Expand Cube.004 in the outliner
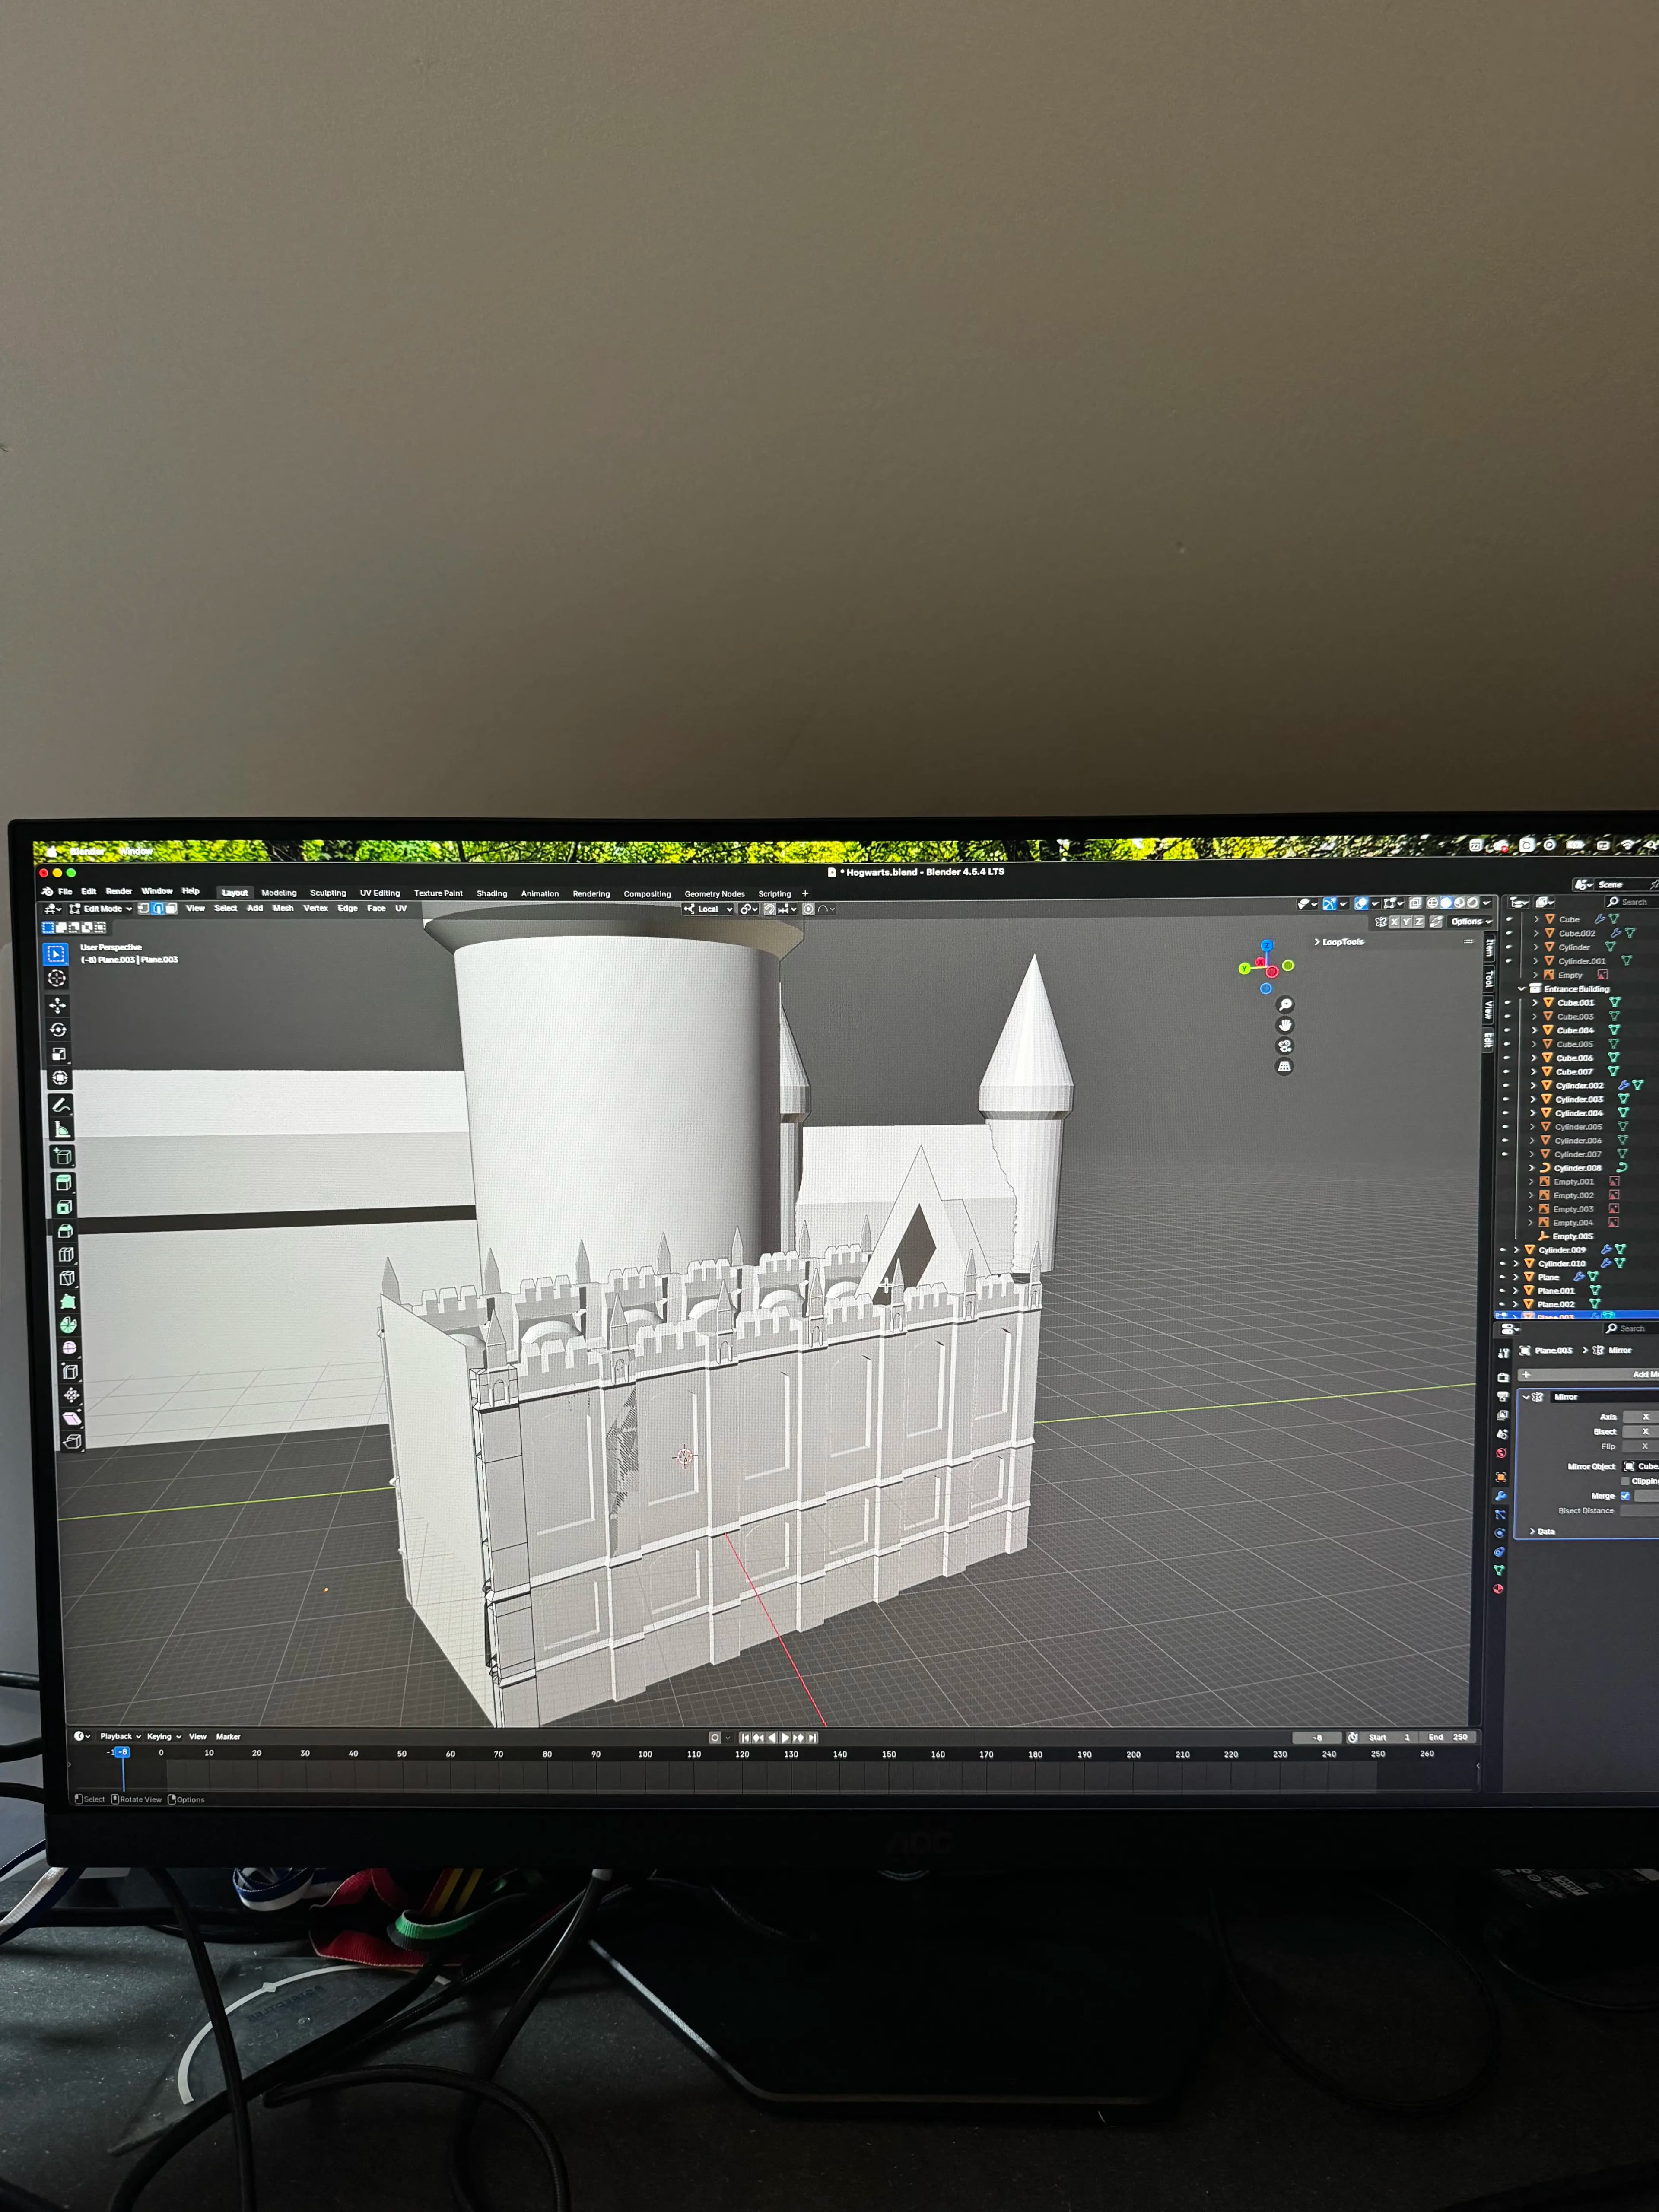 tap(1535, 1030)
